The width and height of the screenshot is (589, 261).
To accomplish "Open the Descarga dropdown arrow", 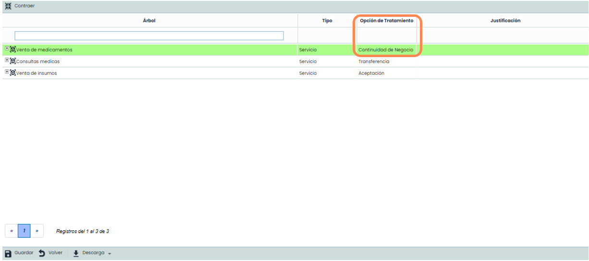I will click(x=110, y=254).
